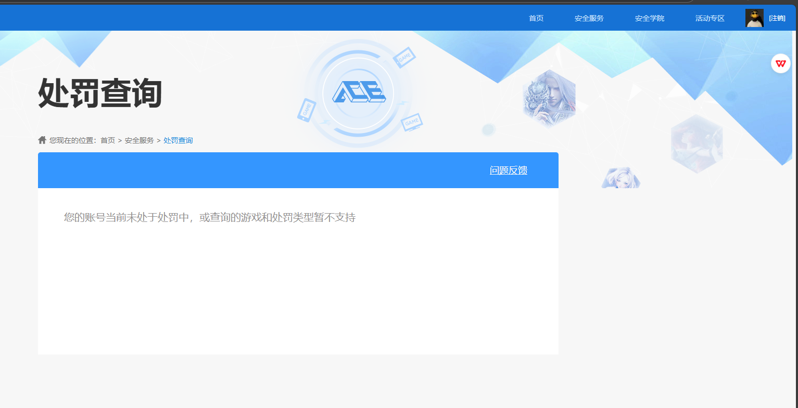
Task: Open the floating WPS Office icon
Action: pyautogui.click(x=780, y=63)
